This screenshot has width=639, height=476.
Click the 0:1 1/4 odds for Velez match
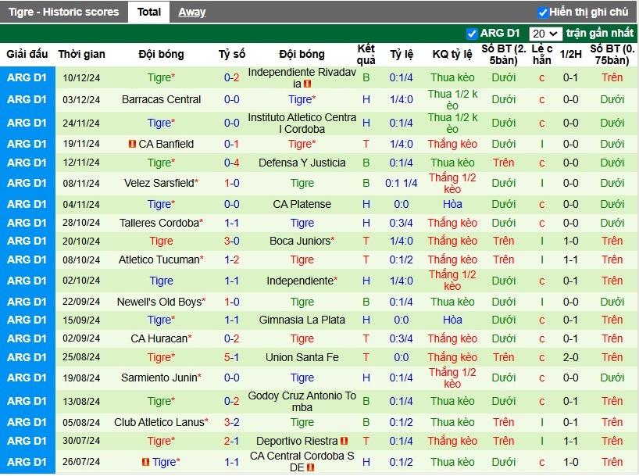point(402,183)
